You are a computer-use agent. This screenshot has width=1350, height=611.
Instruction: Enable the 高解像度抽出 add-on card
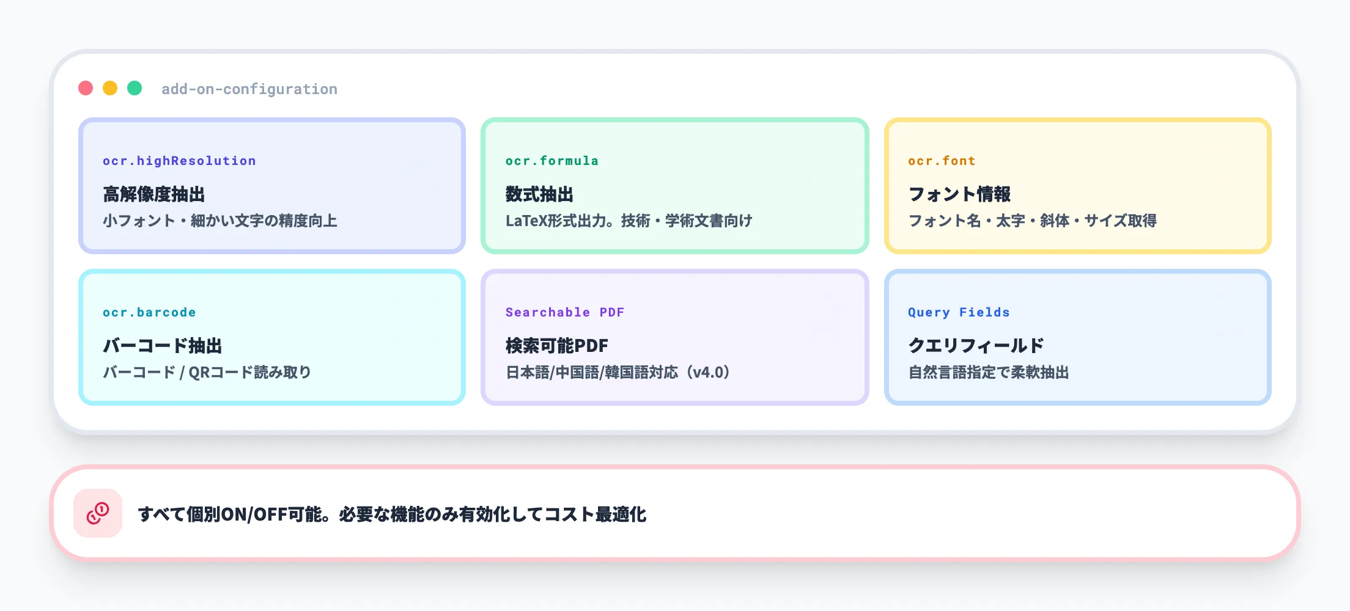tap(271, 185)
